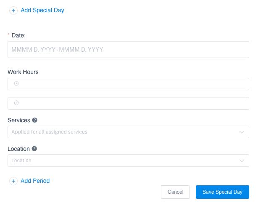258x208 pixels.
Task: Click the Services label text
Action: (x=19, y=120)
